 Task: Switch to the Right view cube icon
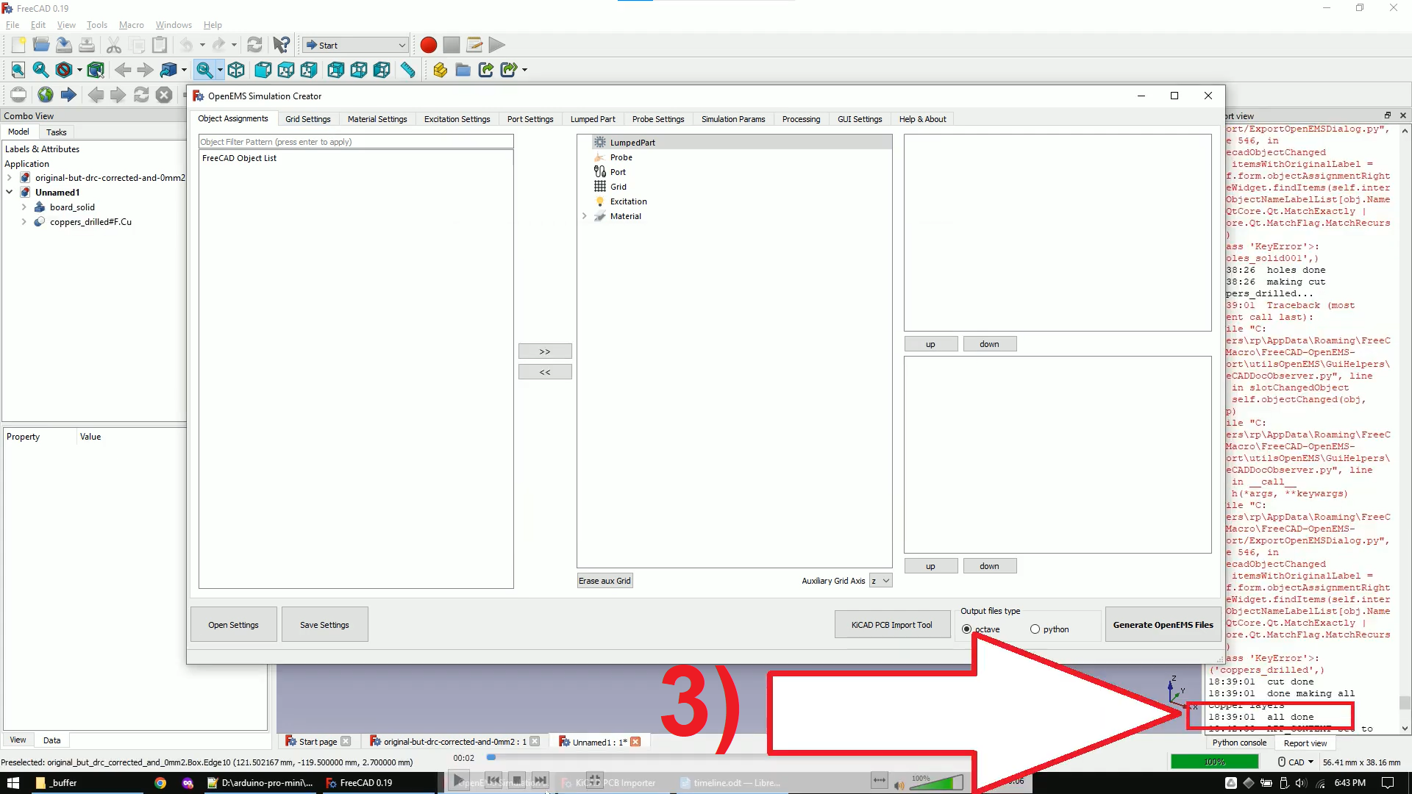coord(309,70)
